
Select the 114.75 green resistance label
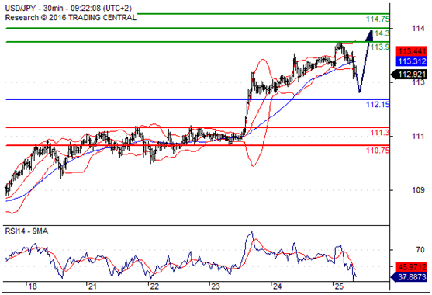click(378, 19)
